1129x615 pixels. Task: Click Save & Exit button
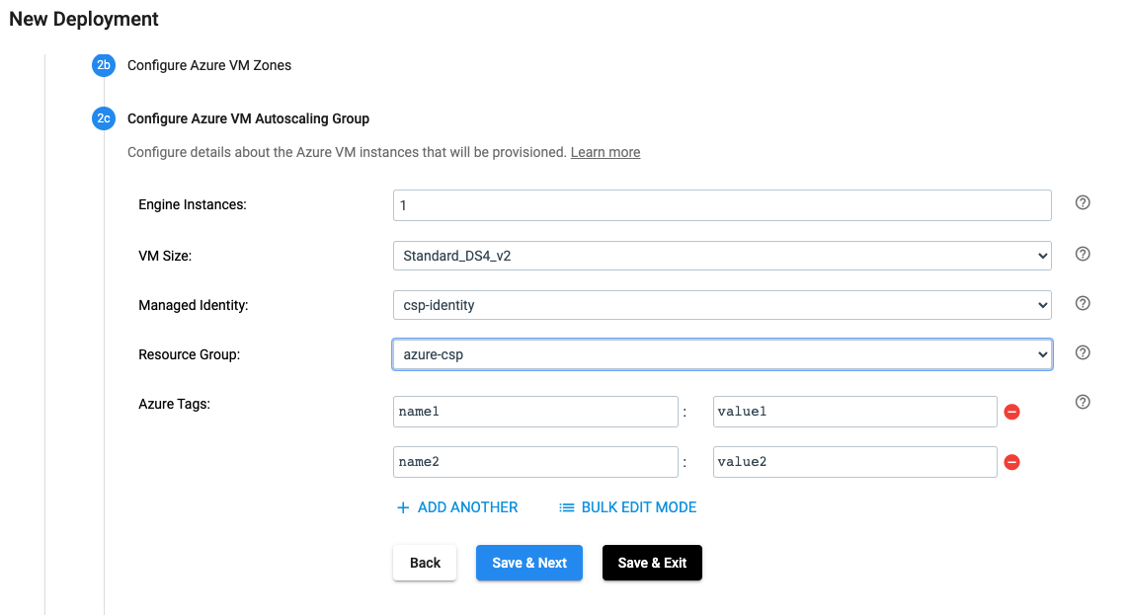652,564
